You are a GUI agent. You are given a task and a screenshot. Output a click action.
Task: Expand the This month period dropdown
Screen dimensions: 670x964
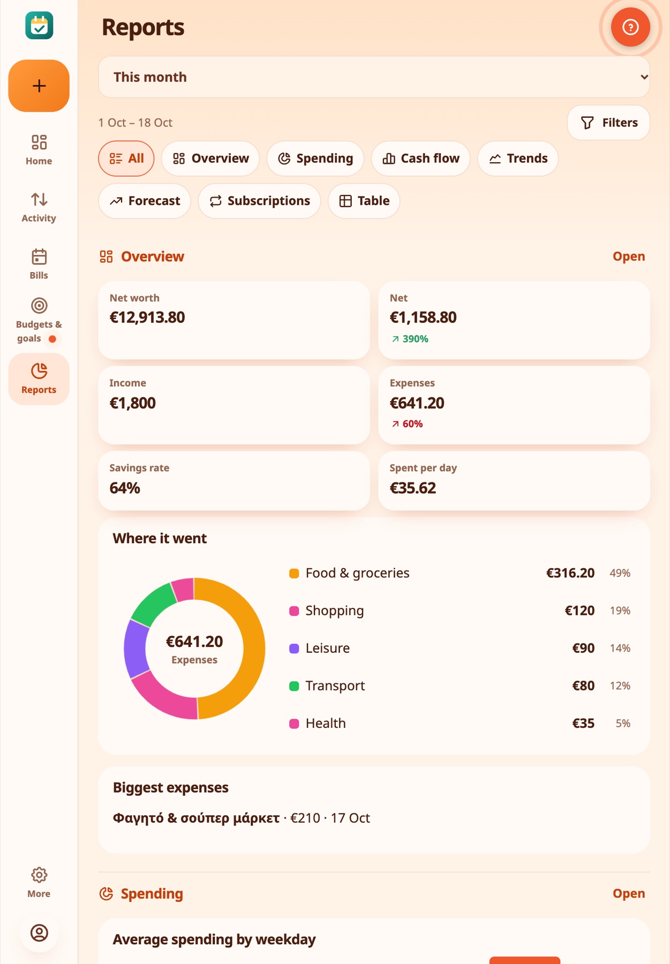click(374, 77)
